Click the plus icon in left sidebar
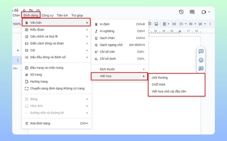 click(x=18, y=50)
